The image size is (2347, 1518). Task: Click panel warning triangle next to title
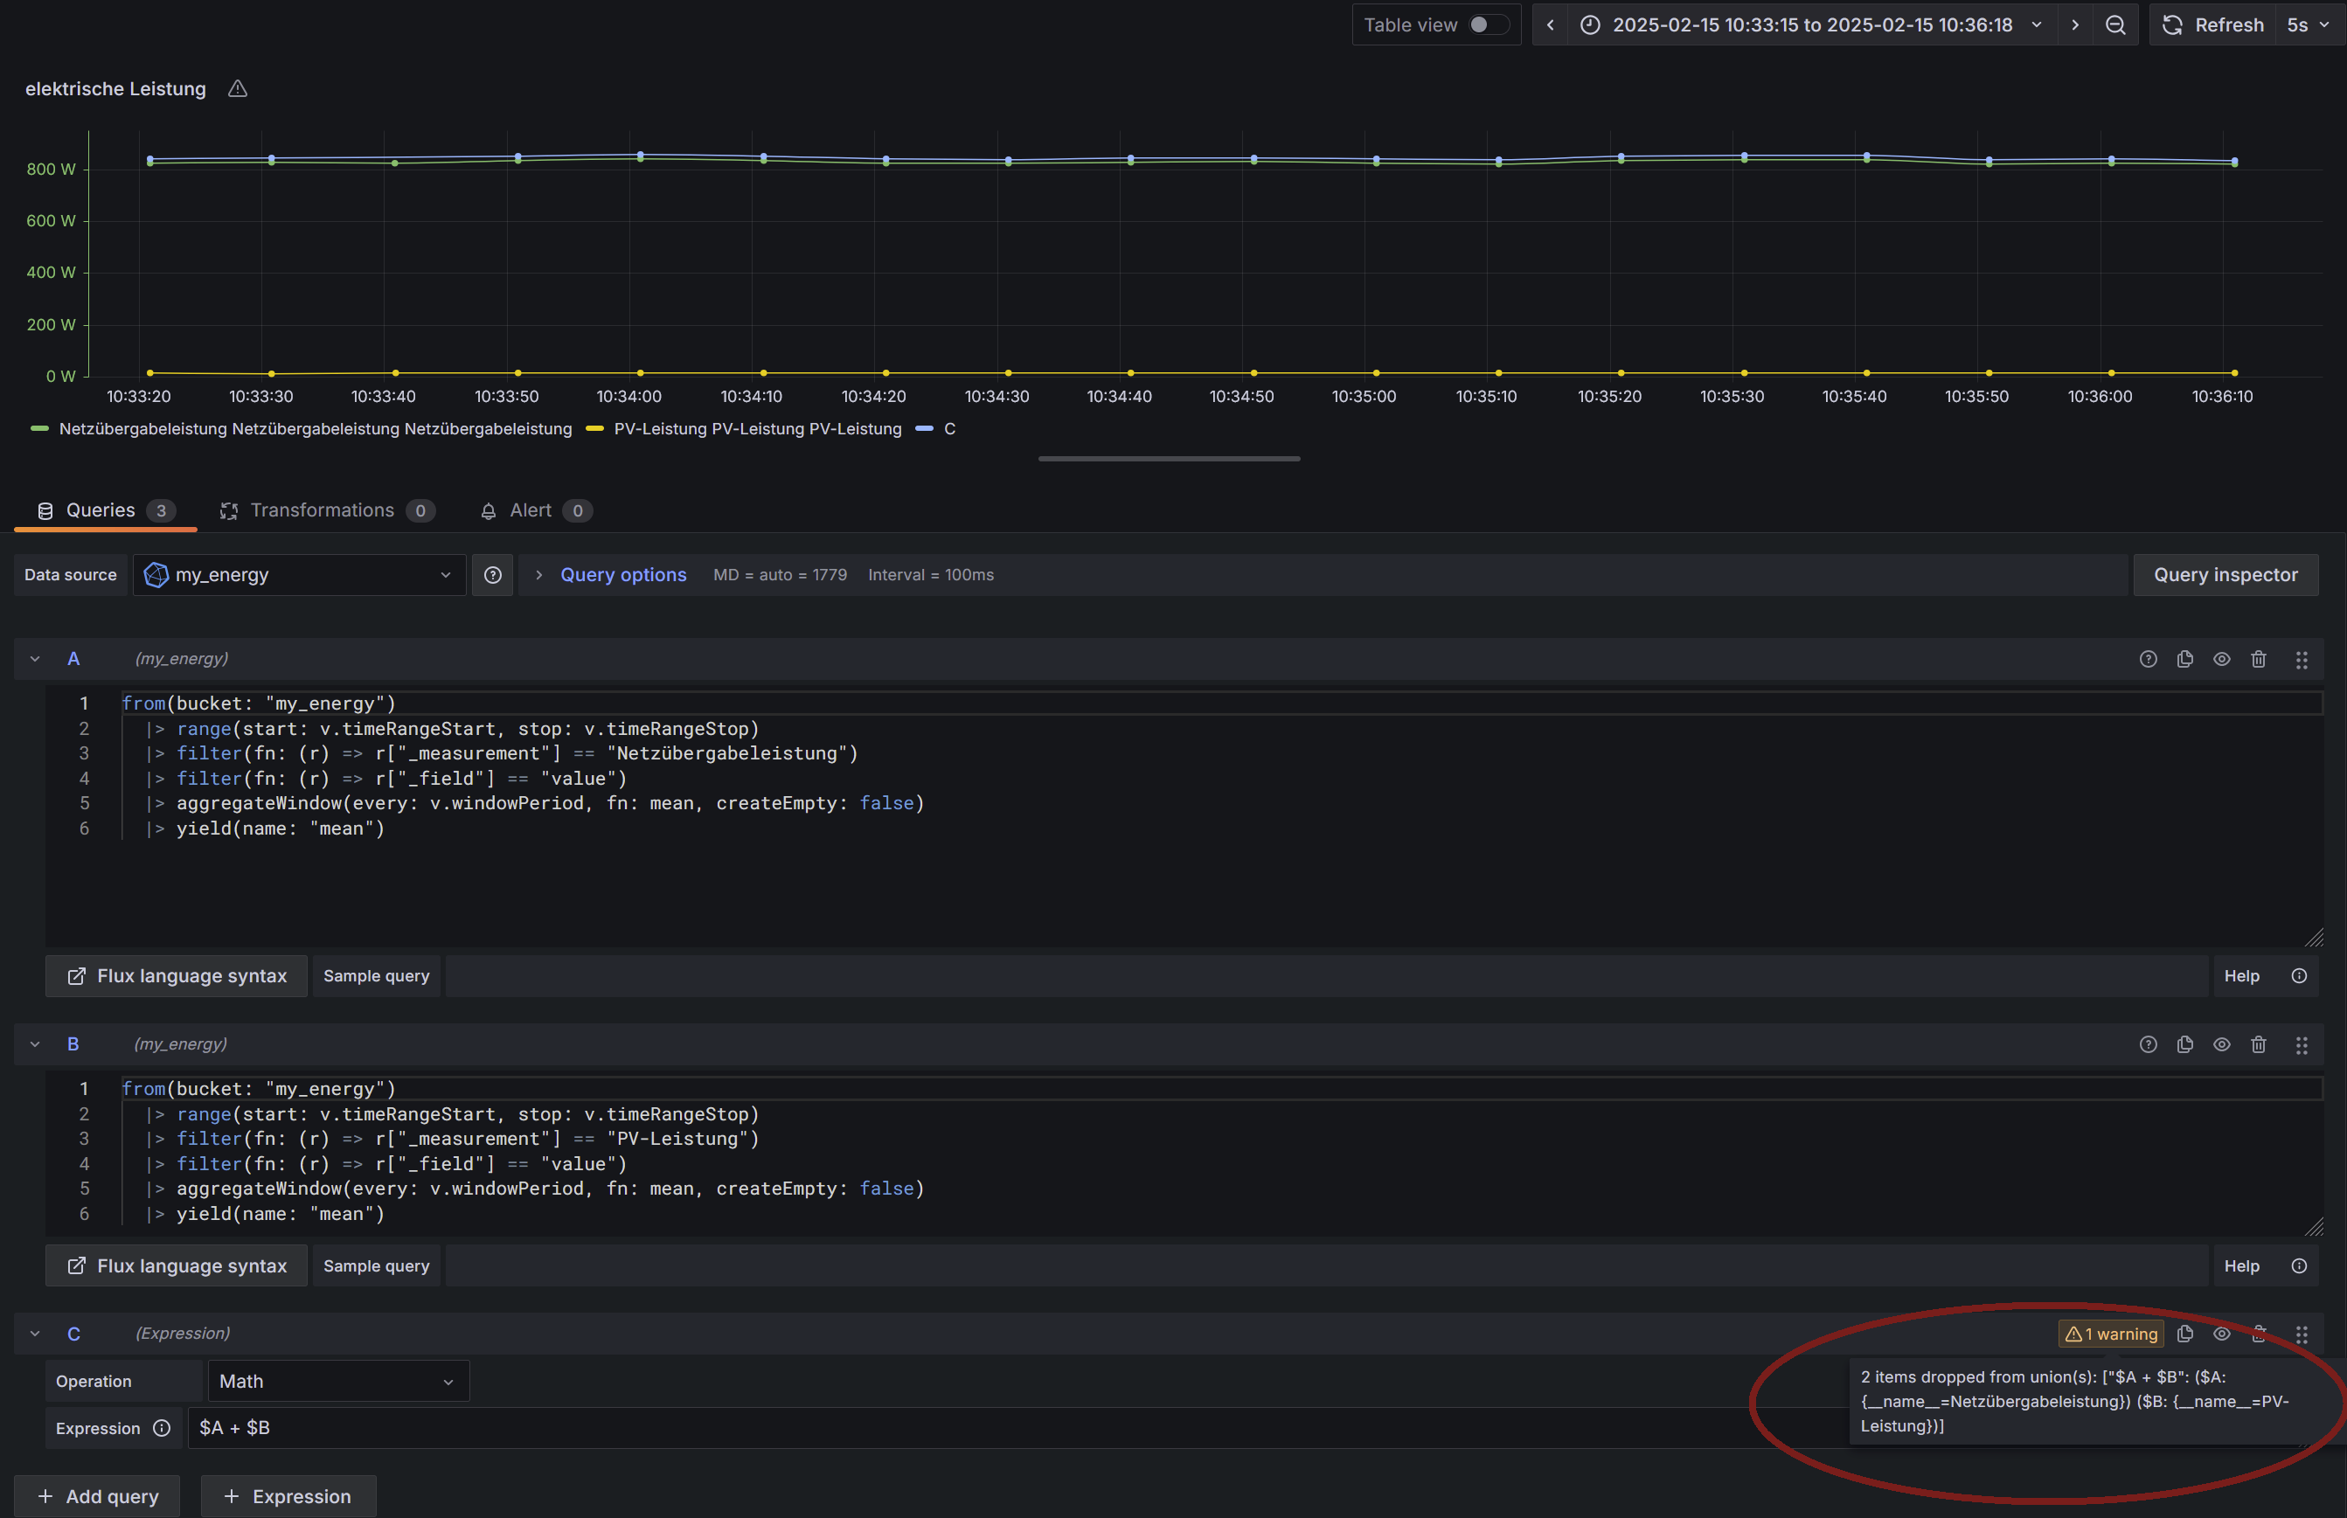(x=238, y=89)
